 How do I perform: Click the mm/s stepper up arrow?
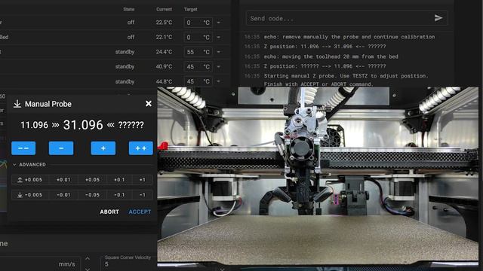[x=88, y=258]
